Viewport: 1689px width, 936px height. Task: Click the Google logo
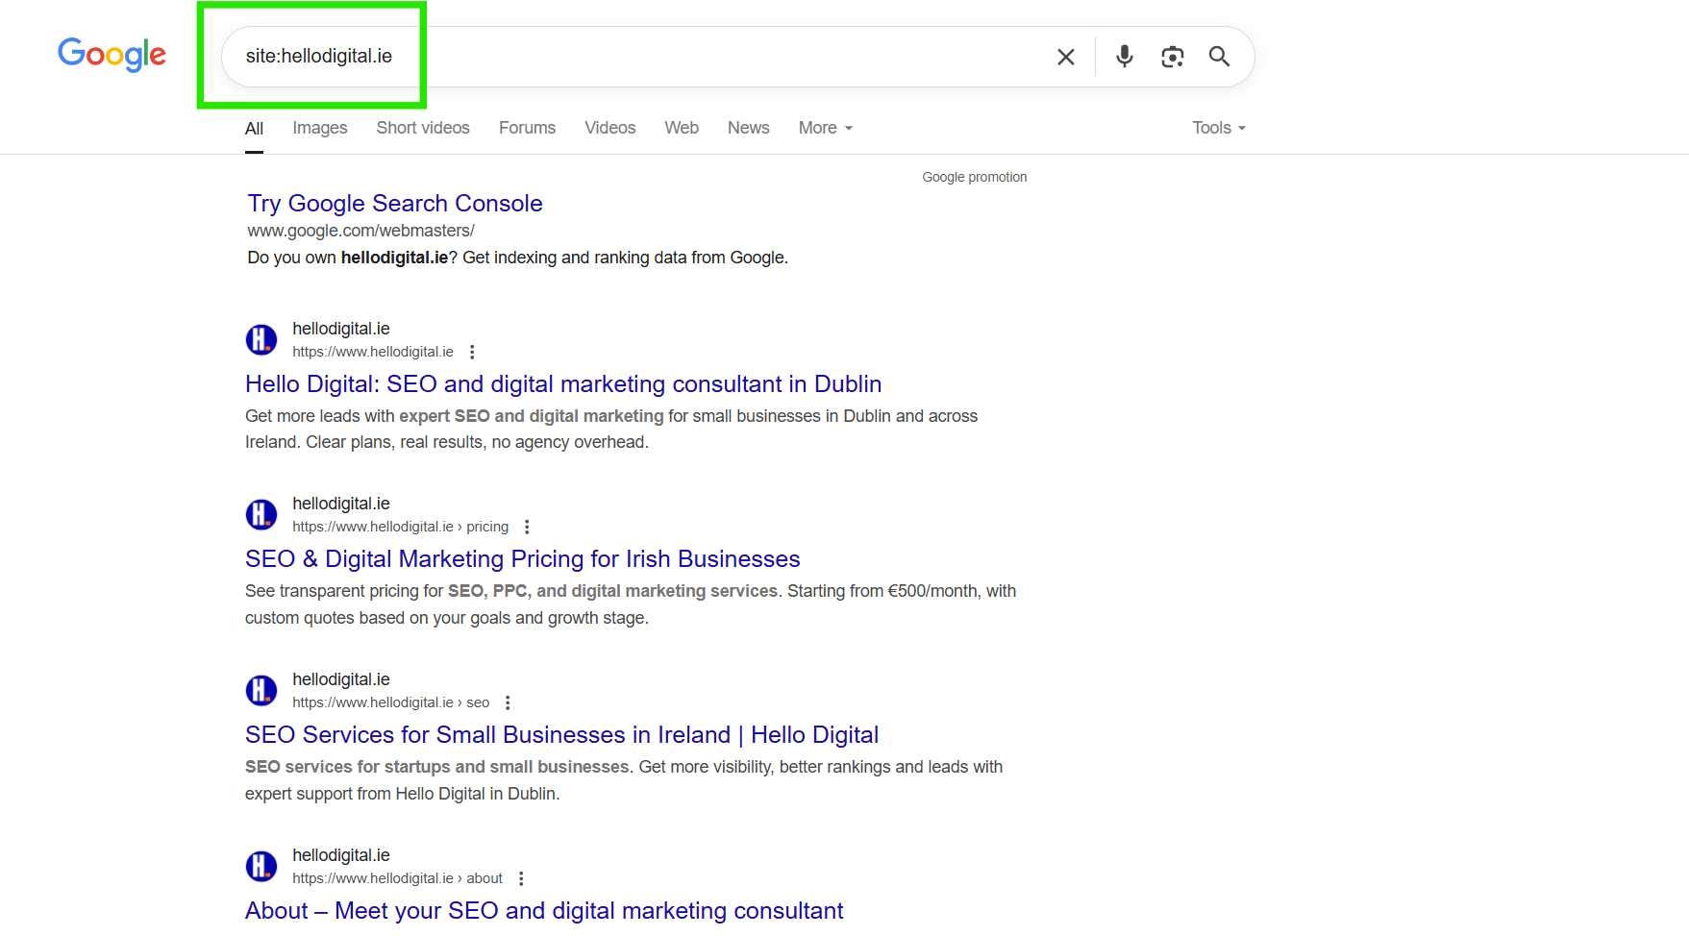click(112, 55)
